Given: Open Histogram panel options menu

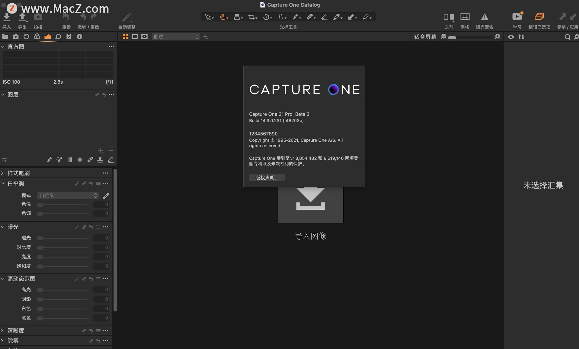Looking at the screenshot, I should tap(111, 47).
